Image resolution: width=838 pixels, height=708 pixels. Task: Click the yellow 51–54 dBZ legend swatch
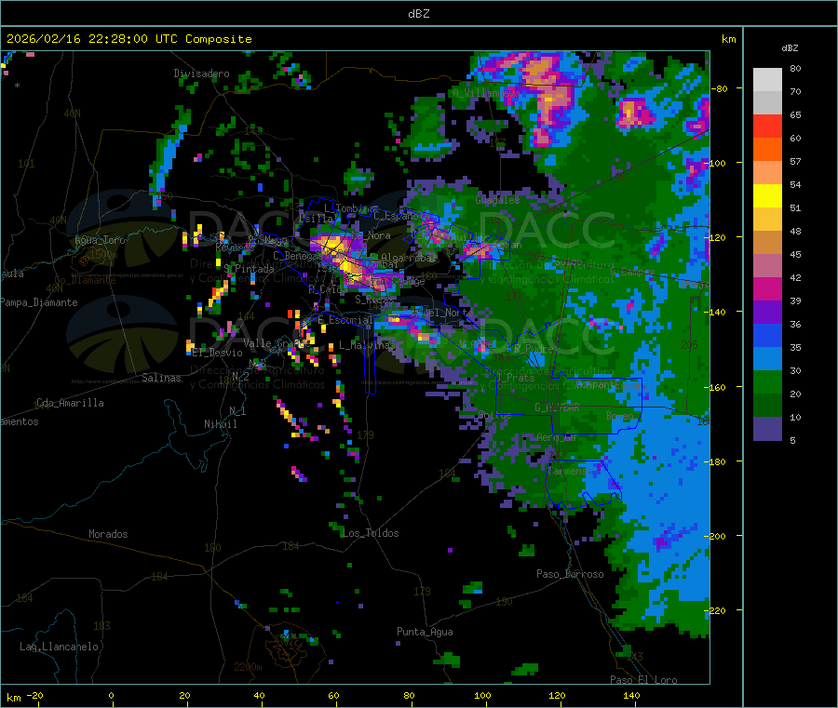coord(767,196)
